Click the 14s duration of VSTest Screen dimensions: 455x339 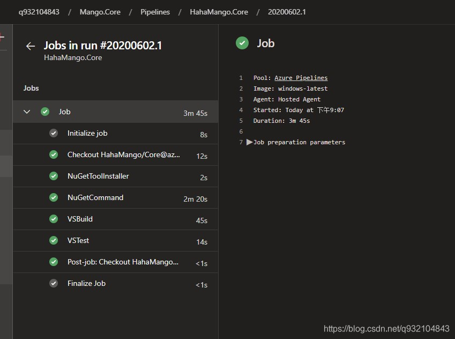(202, 242)
